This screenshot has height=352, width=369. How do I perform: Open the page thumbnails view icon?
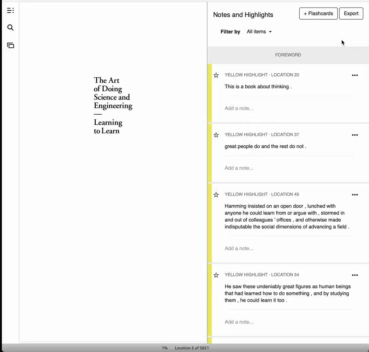[10, 45]
